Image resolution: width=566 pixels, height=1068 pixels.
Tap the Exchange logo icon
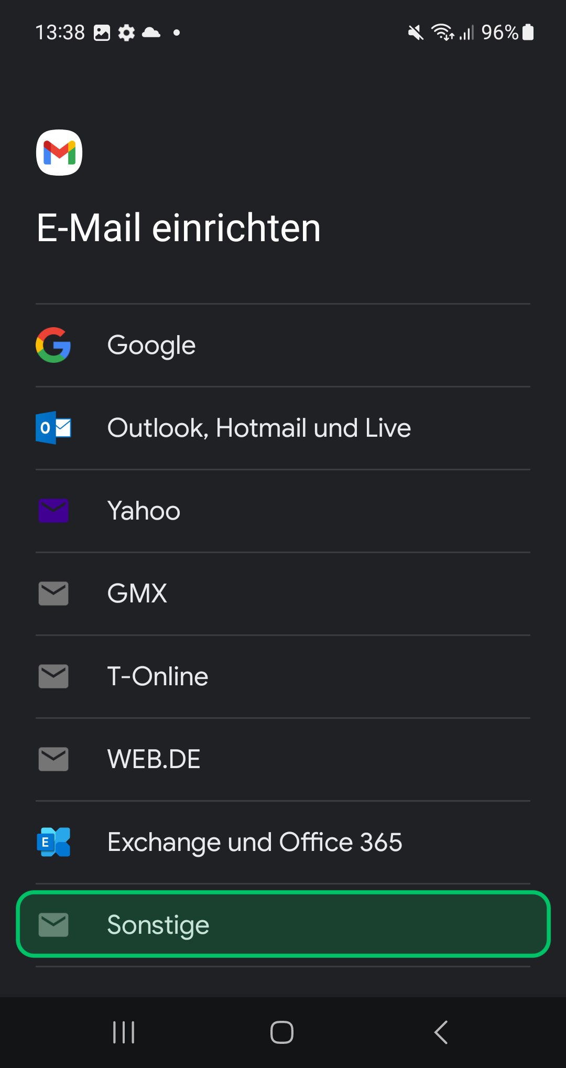pos(53,842)
